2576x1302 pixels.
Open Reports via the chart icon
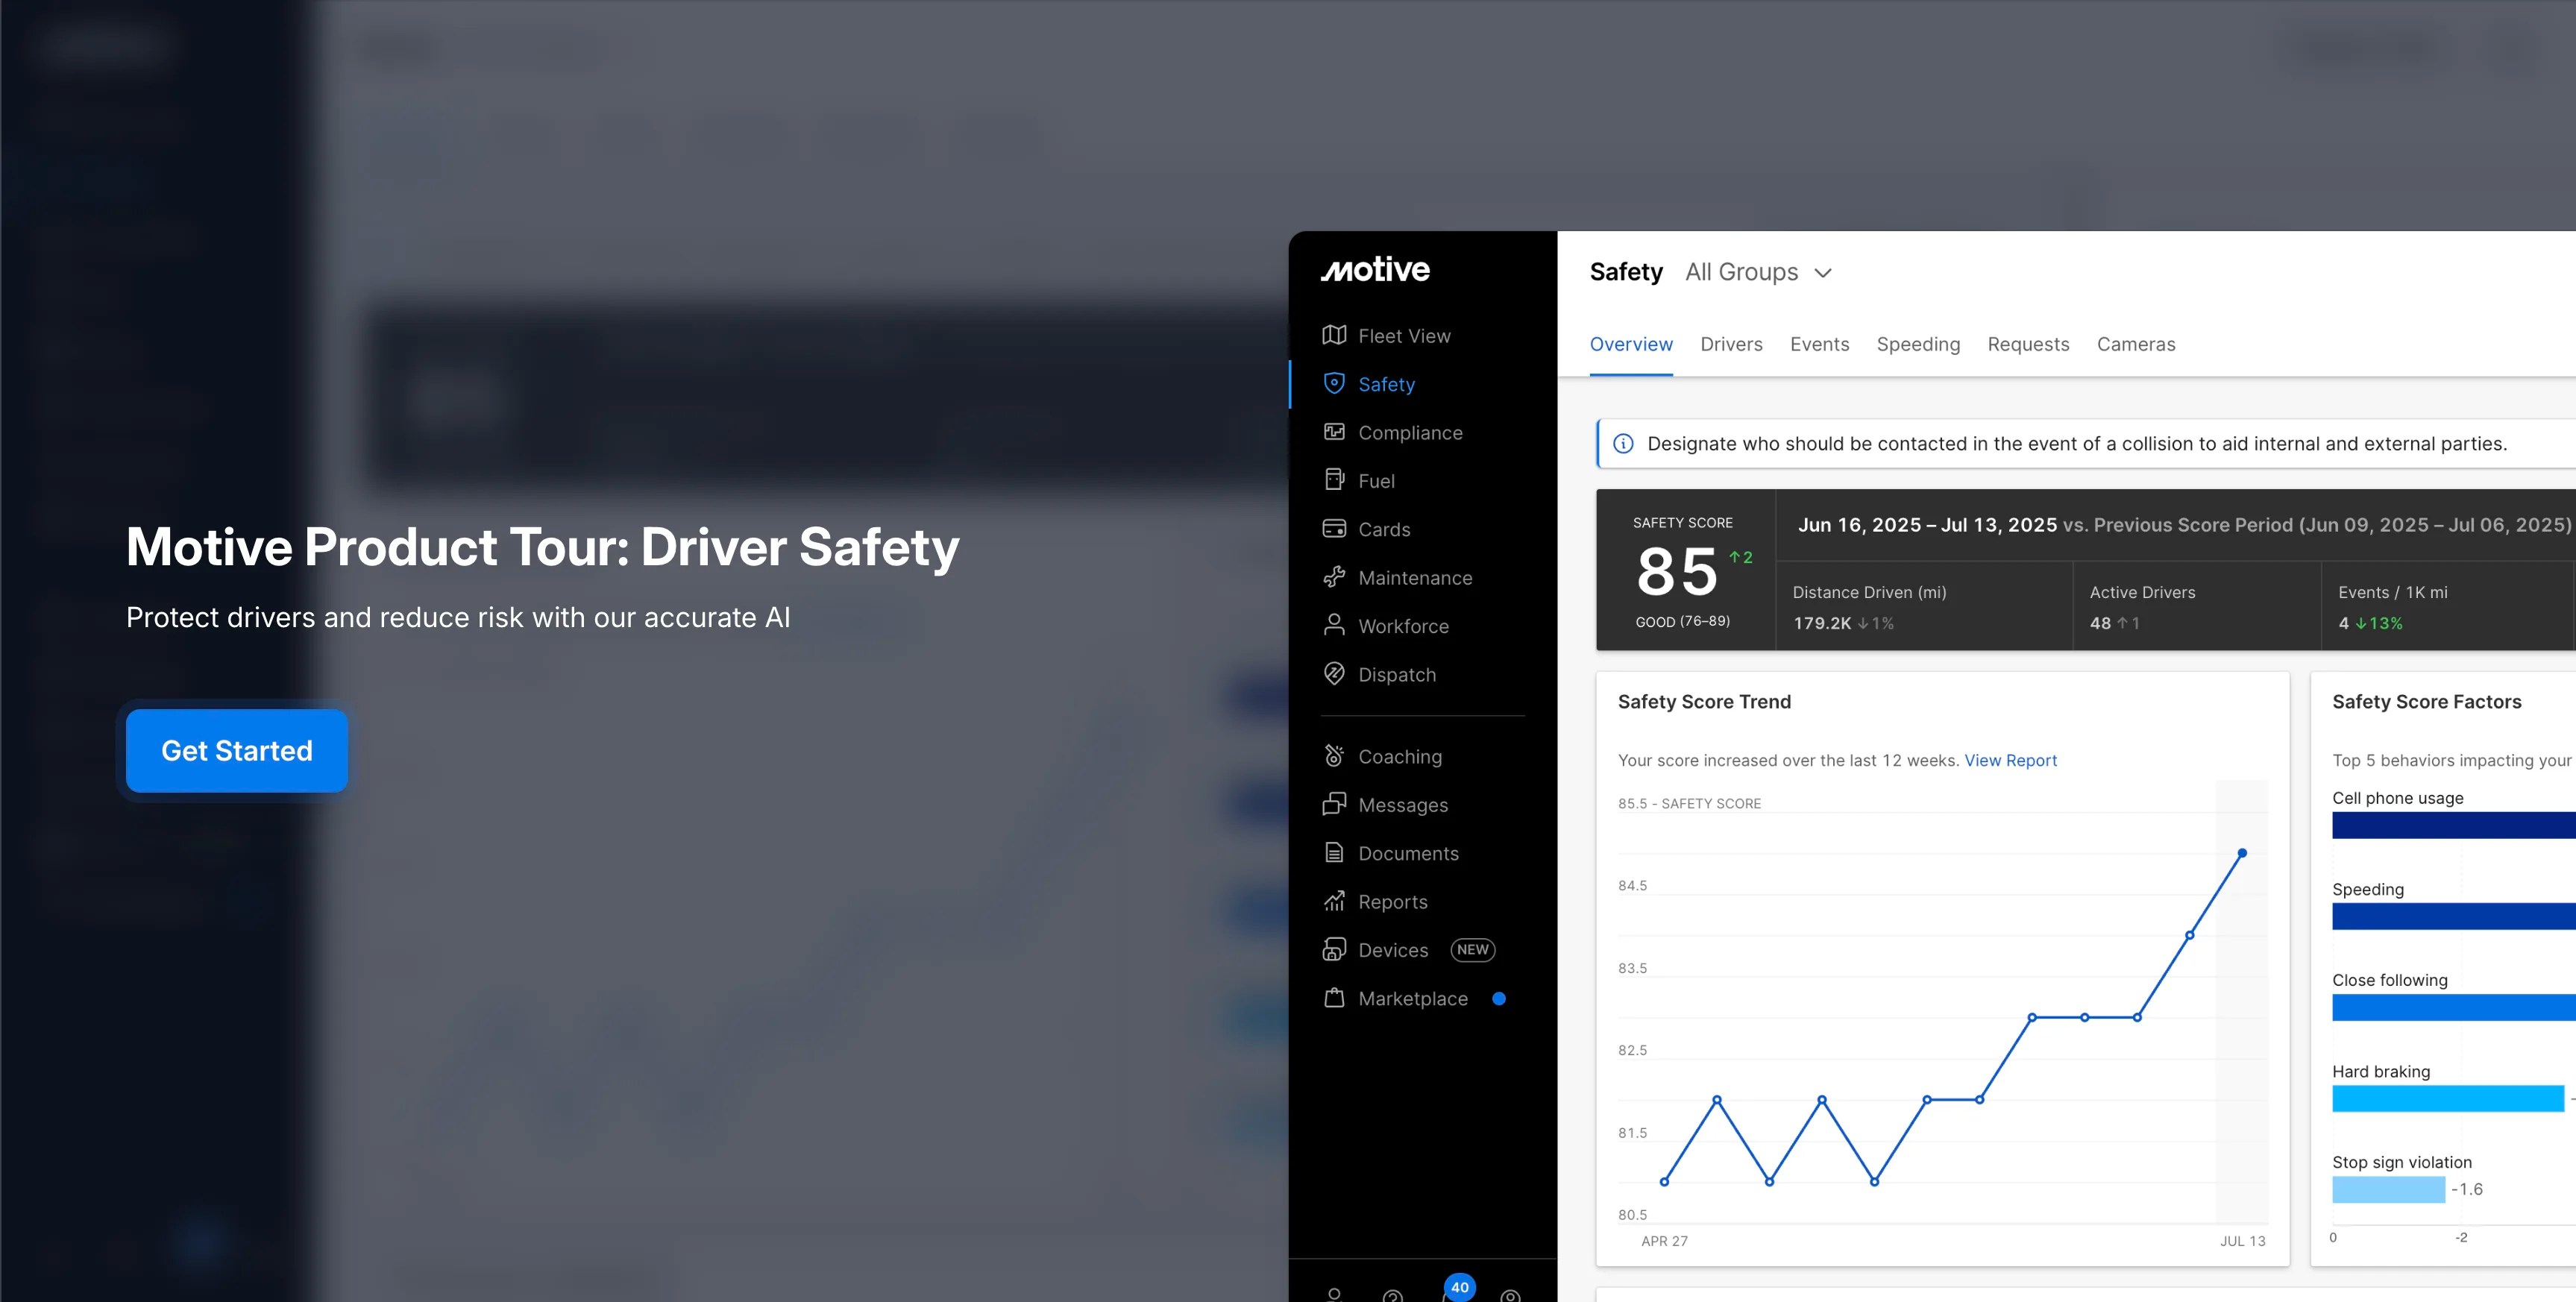click(x=1333, y=901)
